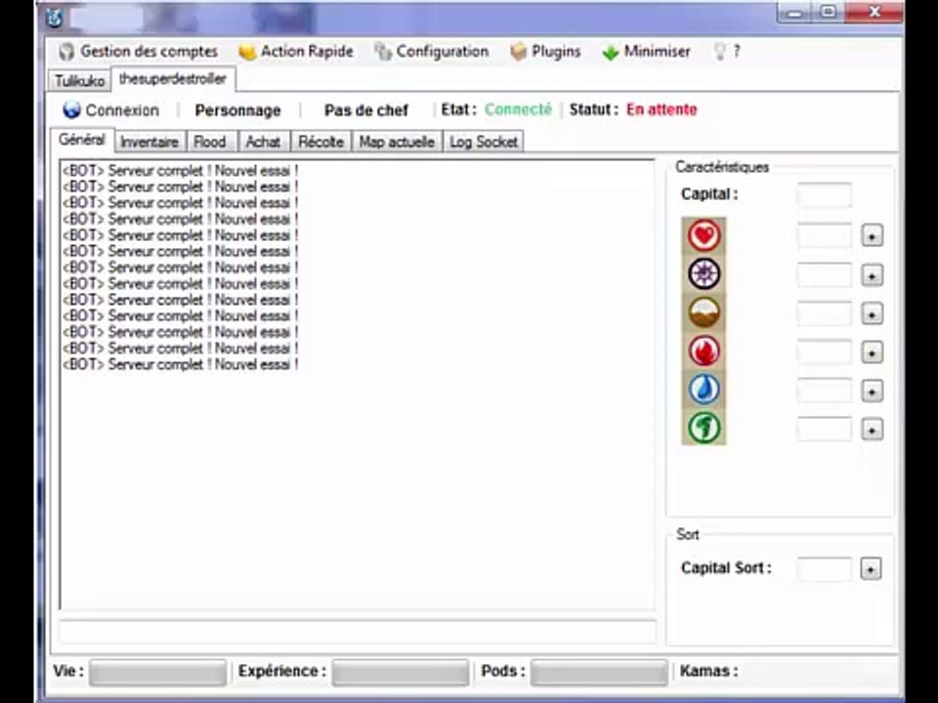Switch to the Inventaire tab
This screenshot has height=703, width=938.
click(149, 143)
